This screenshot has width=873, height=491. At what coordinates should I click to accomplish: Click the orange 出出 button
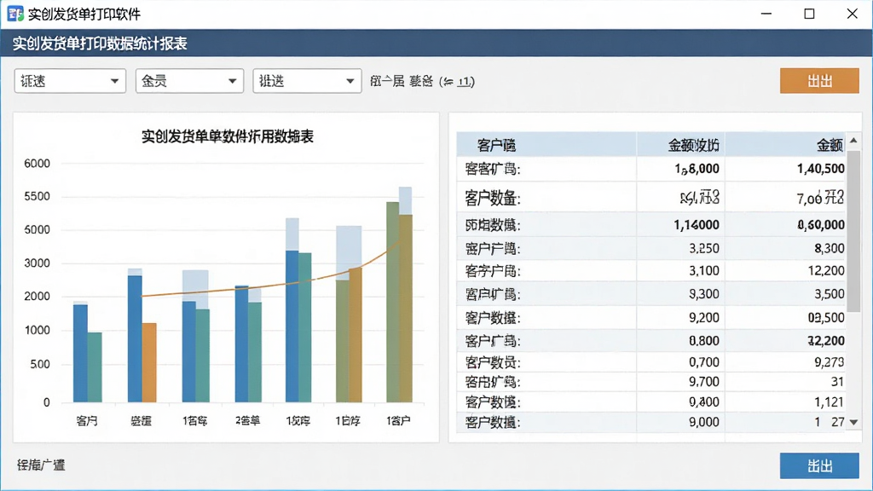click(x=819, y=81)
